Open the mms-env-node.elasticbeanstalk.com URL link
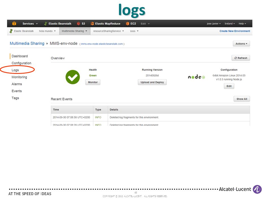The width and height of the screenshot is (271, 203). (x=102, y=44)
